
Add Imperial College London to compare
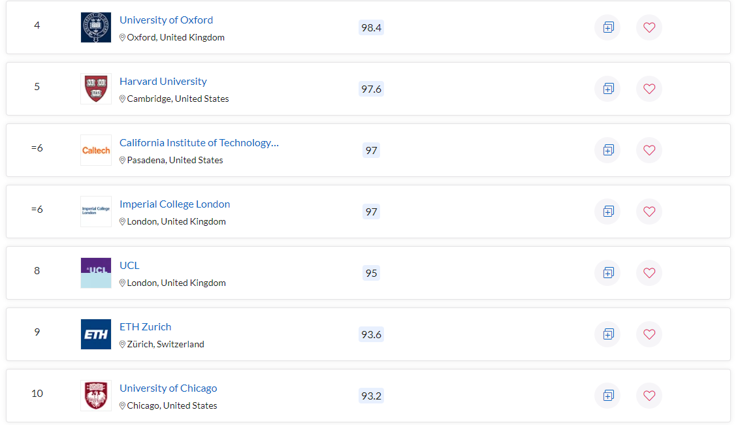[x=608, y=212]
